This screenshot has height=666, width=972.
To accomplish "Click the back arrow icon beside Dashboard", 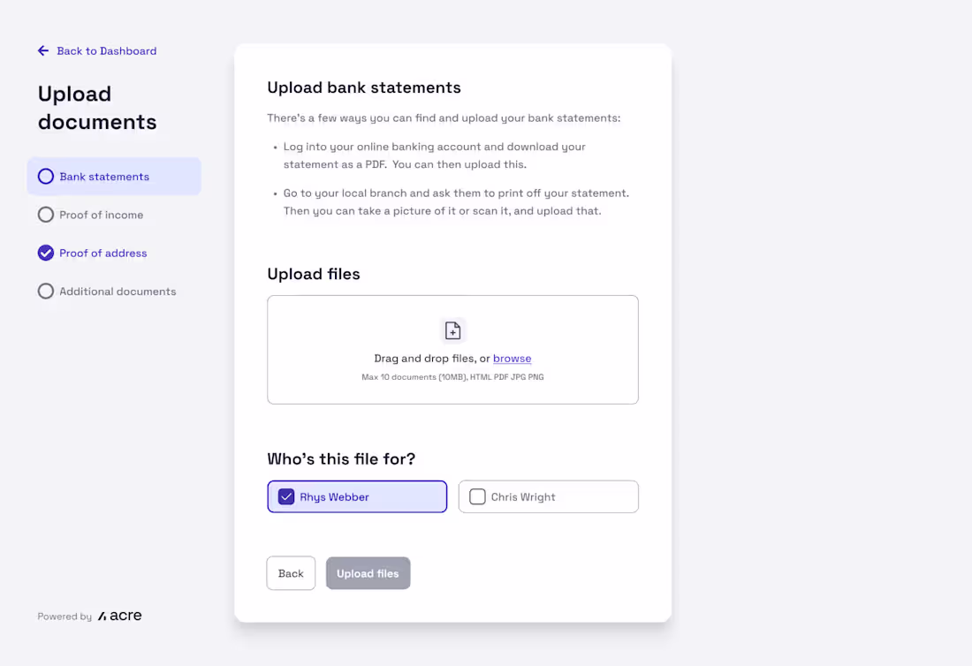I will [x=43, y=51].
